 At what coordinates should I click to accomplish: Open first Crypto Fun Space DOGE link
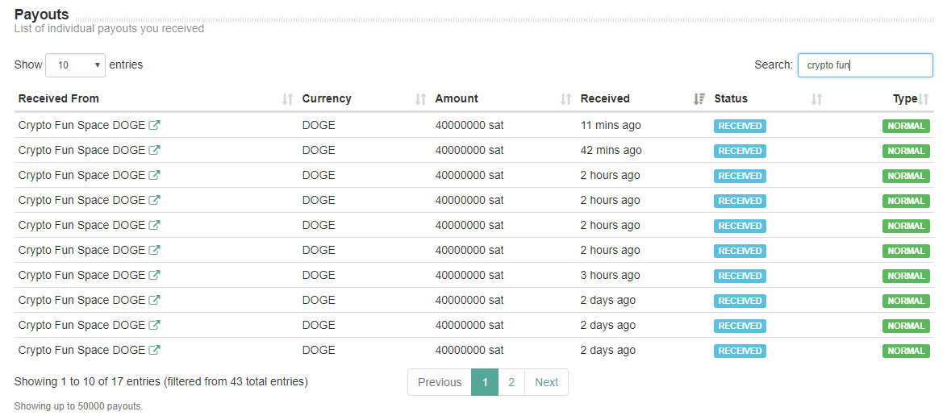pos(81,126)
